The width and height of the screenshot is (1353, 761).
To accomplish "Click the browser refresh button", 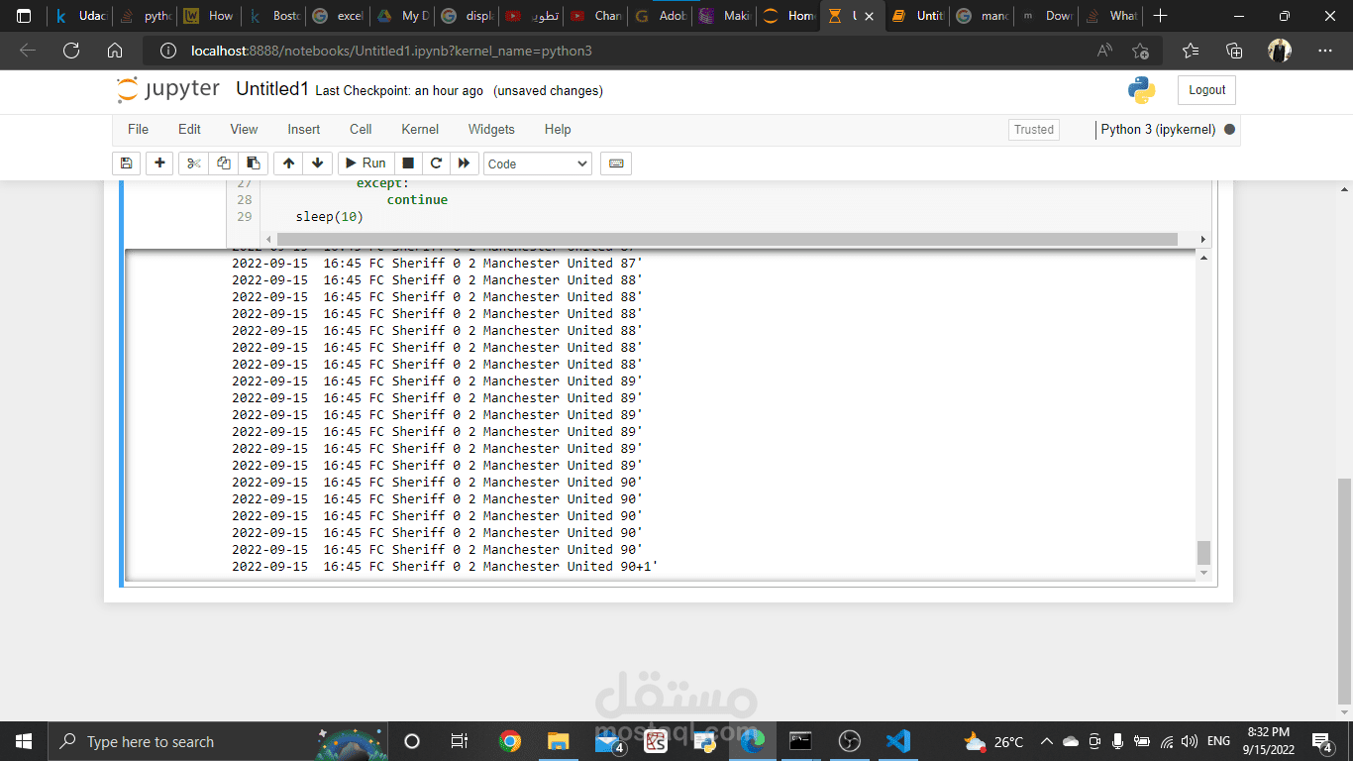I will pyautogui.click(x=71, y=51).
